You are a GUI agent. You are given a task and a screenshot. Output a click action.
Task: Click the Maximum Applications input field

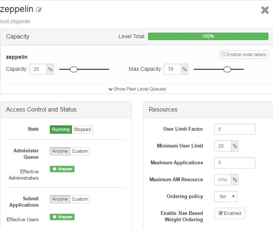click(235, 163)
